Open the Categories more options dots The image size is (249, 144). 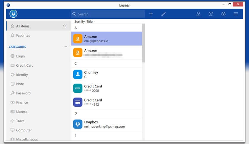pyautogui.click(x=65, y=47)
